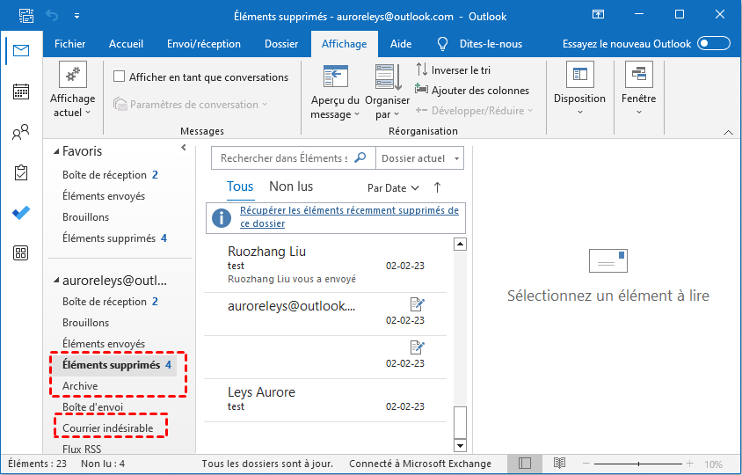
Task: Click scroll down arrow in message list
Action: 460,445
